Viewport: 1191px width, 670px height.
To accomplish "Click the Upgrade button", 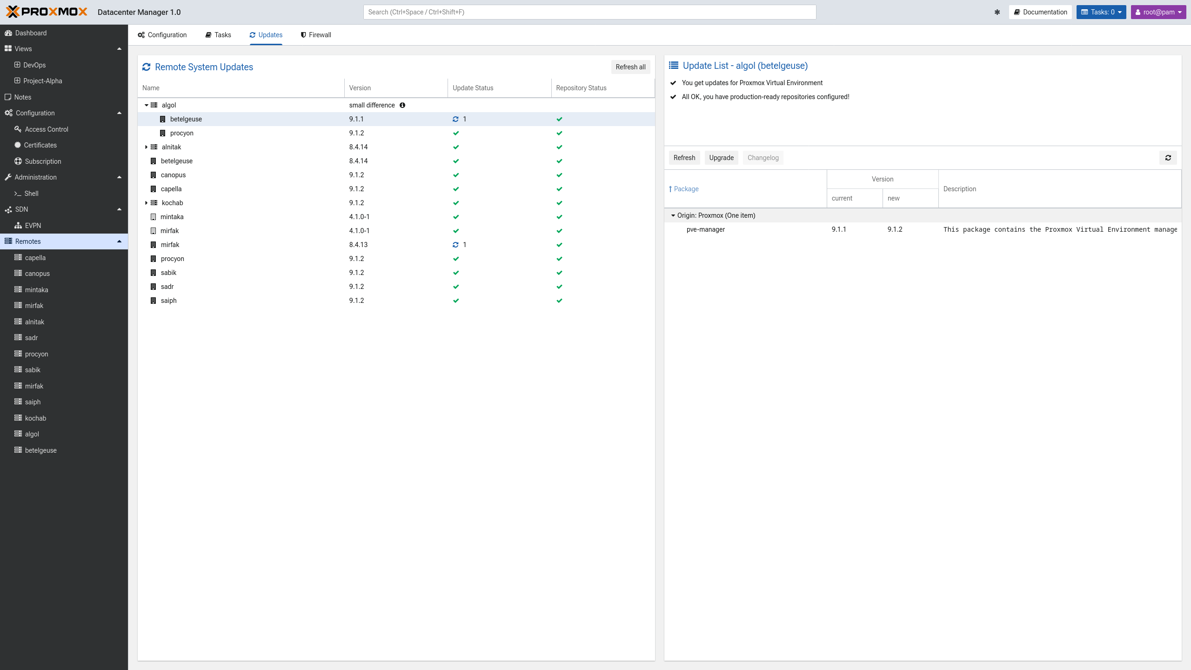I will (721, 158).
